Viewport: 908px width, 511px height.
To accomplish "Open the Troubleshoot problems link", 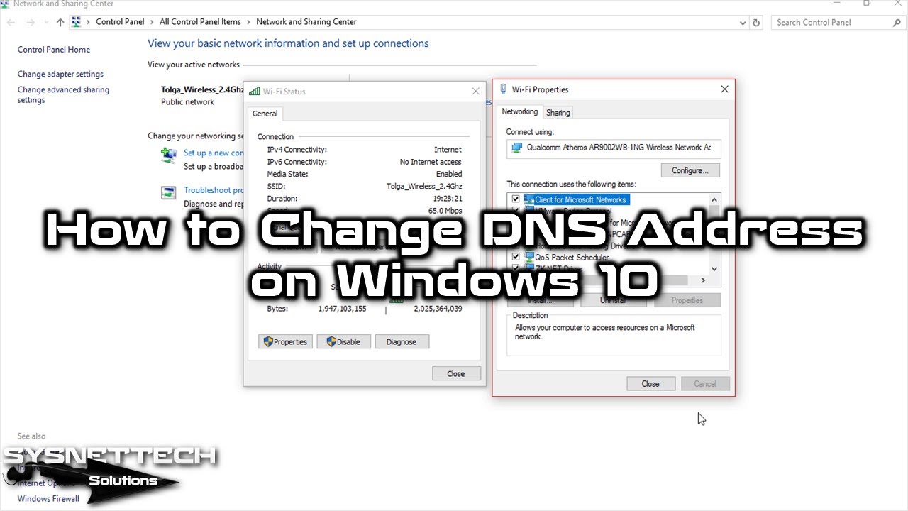I will (x=214, y=190).
